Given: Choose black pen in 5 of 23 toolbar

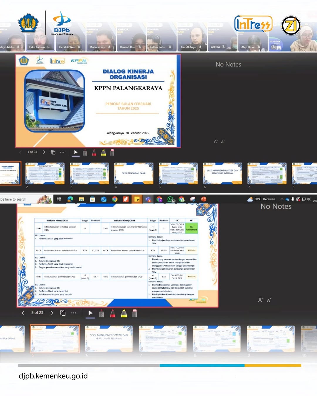Looking at the screenshot, I should click(102, 314).
